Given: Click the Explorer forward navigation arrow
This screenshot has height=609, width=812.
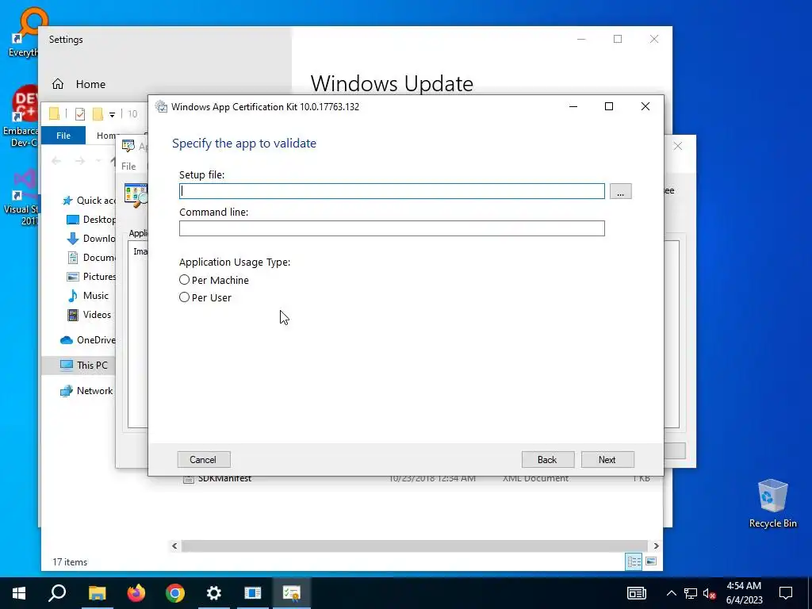Looking at the screenshot, I should pyautogui.click(x=79, y=161).
